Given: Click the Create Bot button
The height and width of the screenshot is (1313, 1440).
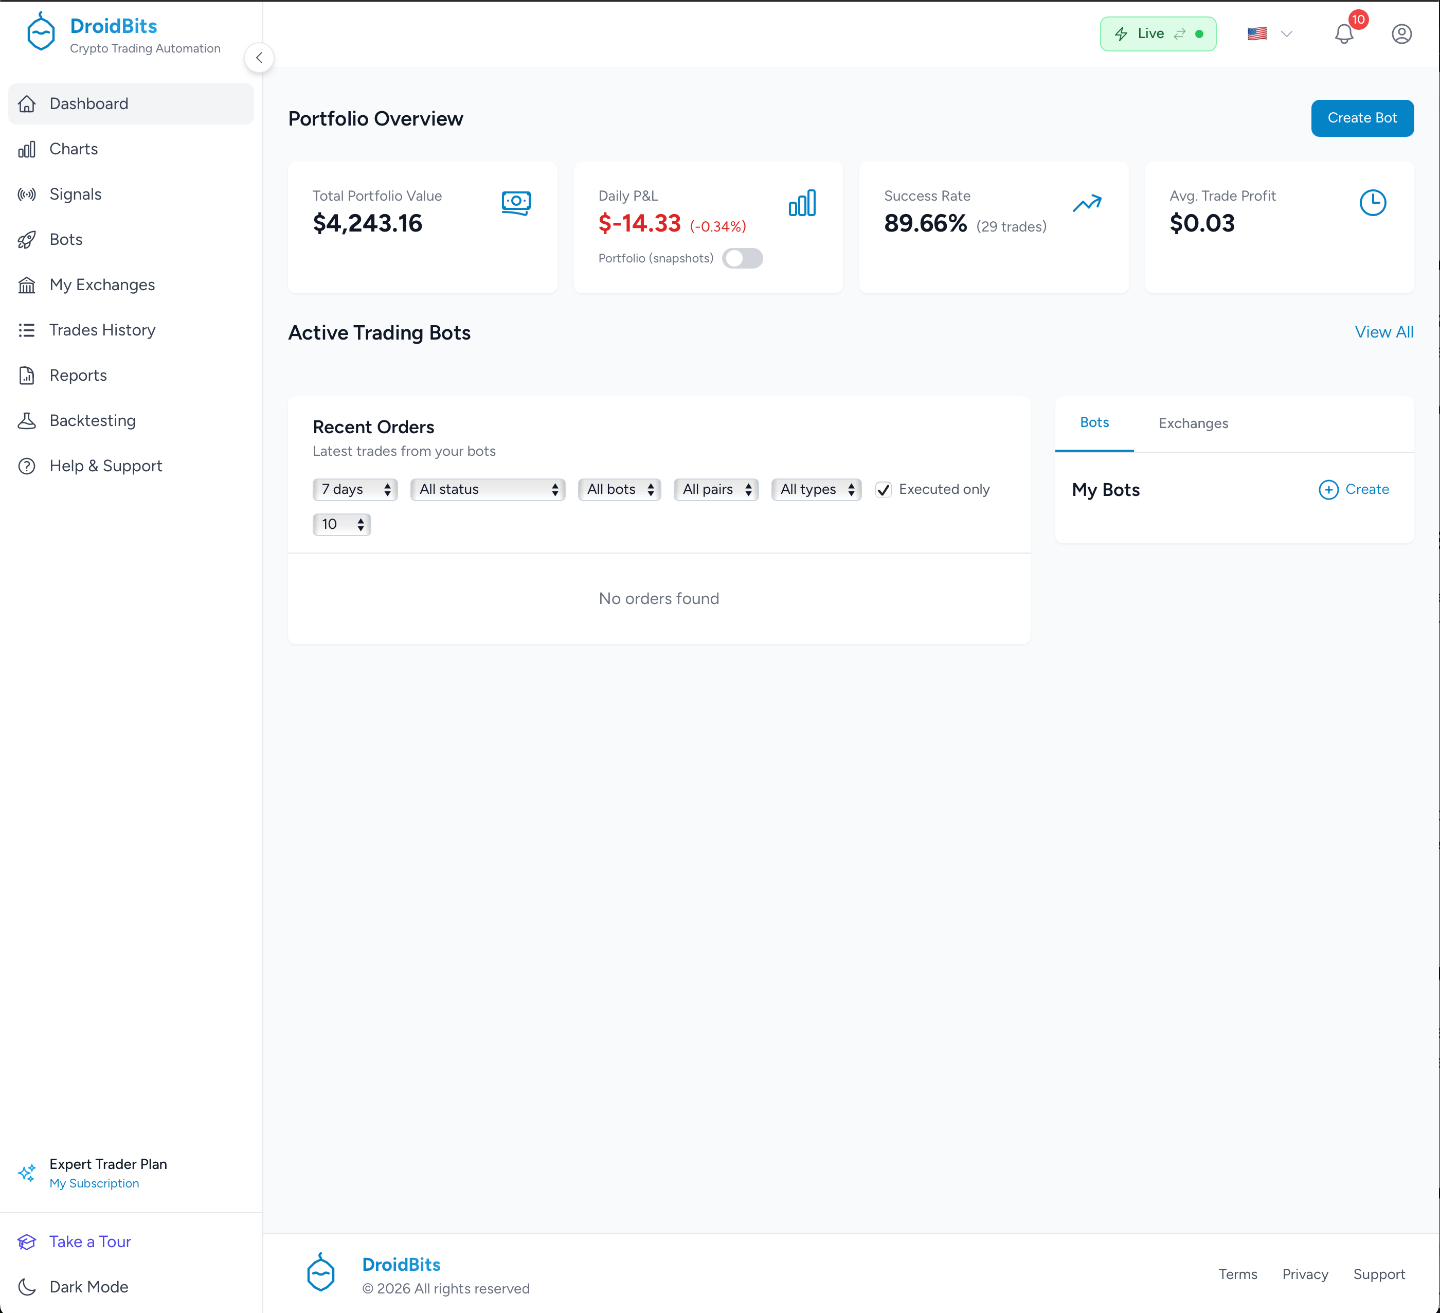Looking at the screenshot, I should (x=1361, y=118).
